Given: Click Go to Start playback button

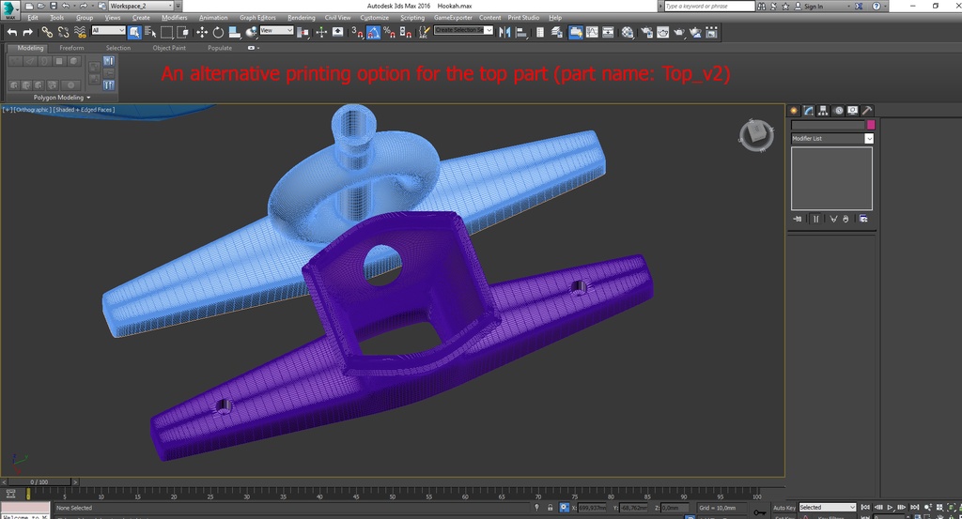Looking at the screenshot, I should [865, 508].
